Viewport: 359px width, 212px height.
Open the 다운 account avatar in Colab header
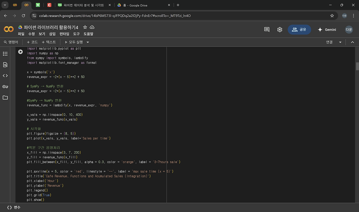[x=349, y=29]
